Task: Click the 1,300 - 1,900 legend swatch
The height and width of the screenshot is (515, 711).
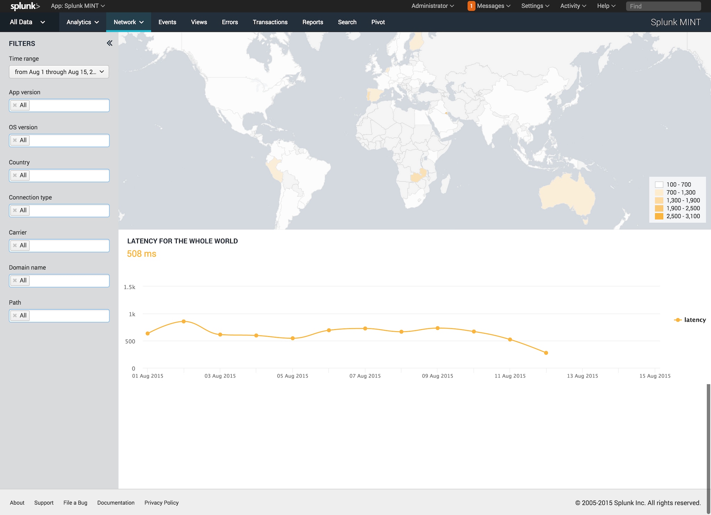Action: pyautogui.click(x=659, y=200)
